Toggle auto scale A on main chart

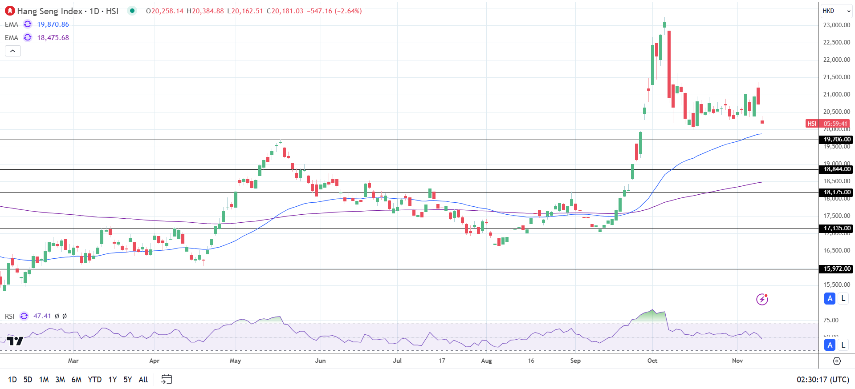pos(830,298)
